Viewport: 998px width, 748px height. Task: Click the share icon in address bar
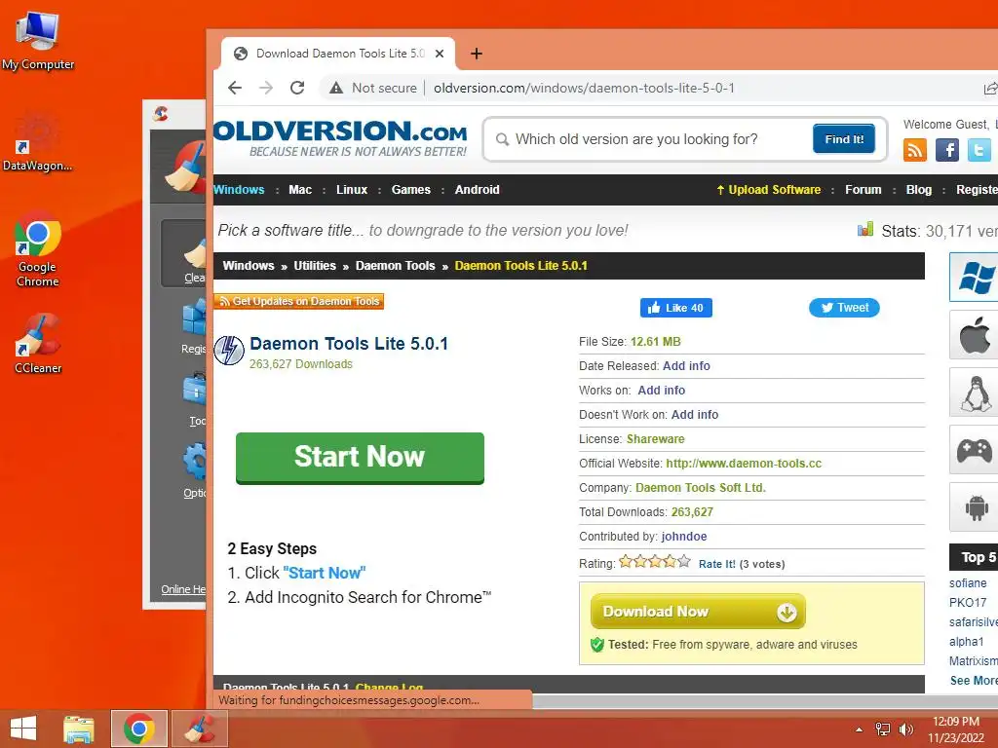(990, 89)
